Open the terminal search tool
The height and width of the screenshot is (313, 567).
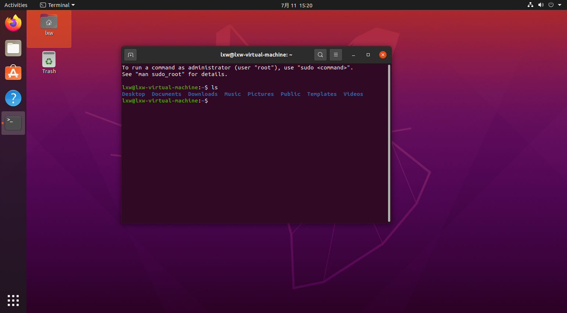320,55
